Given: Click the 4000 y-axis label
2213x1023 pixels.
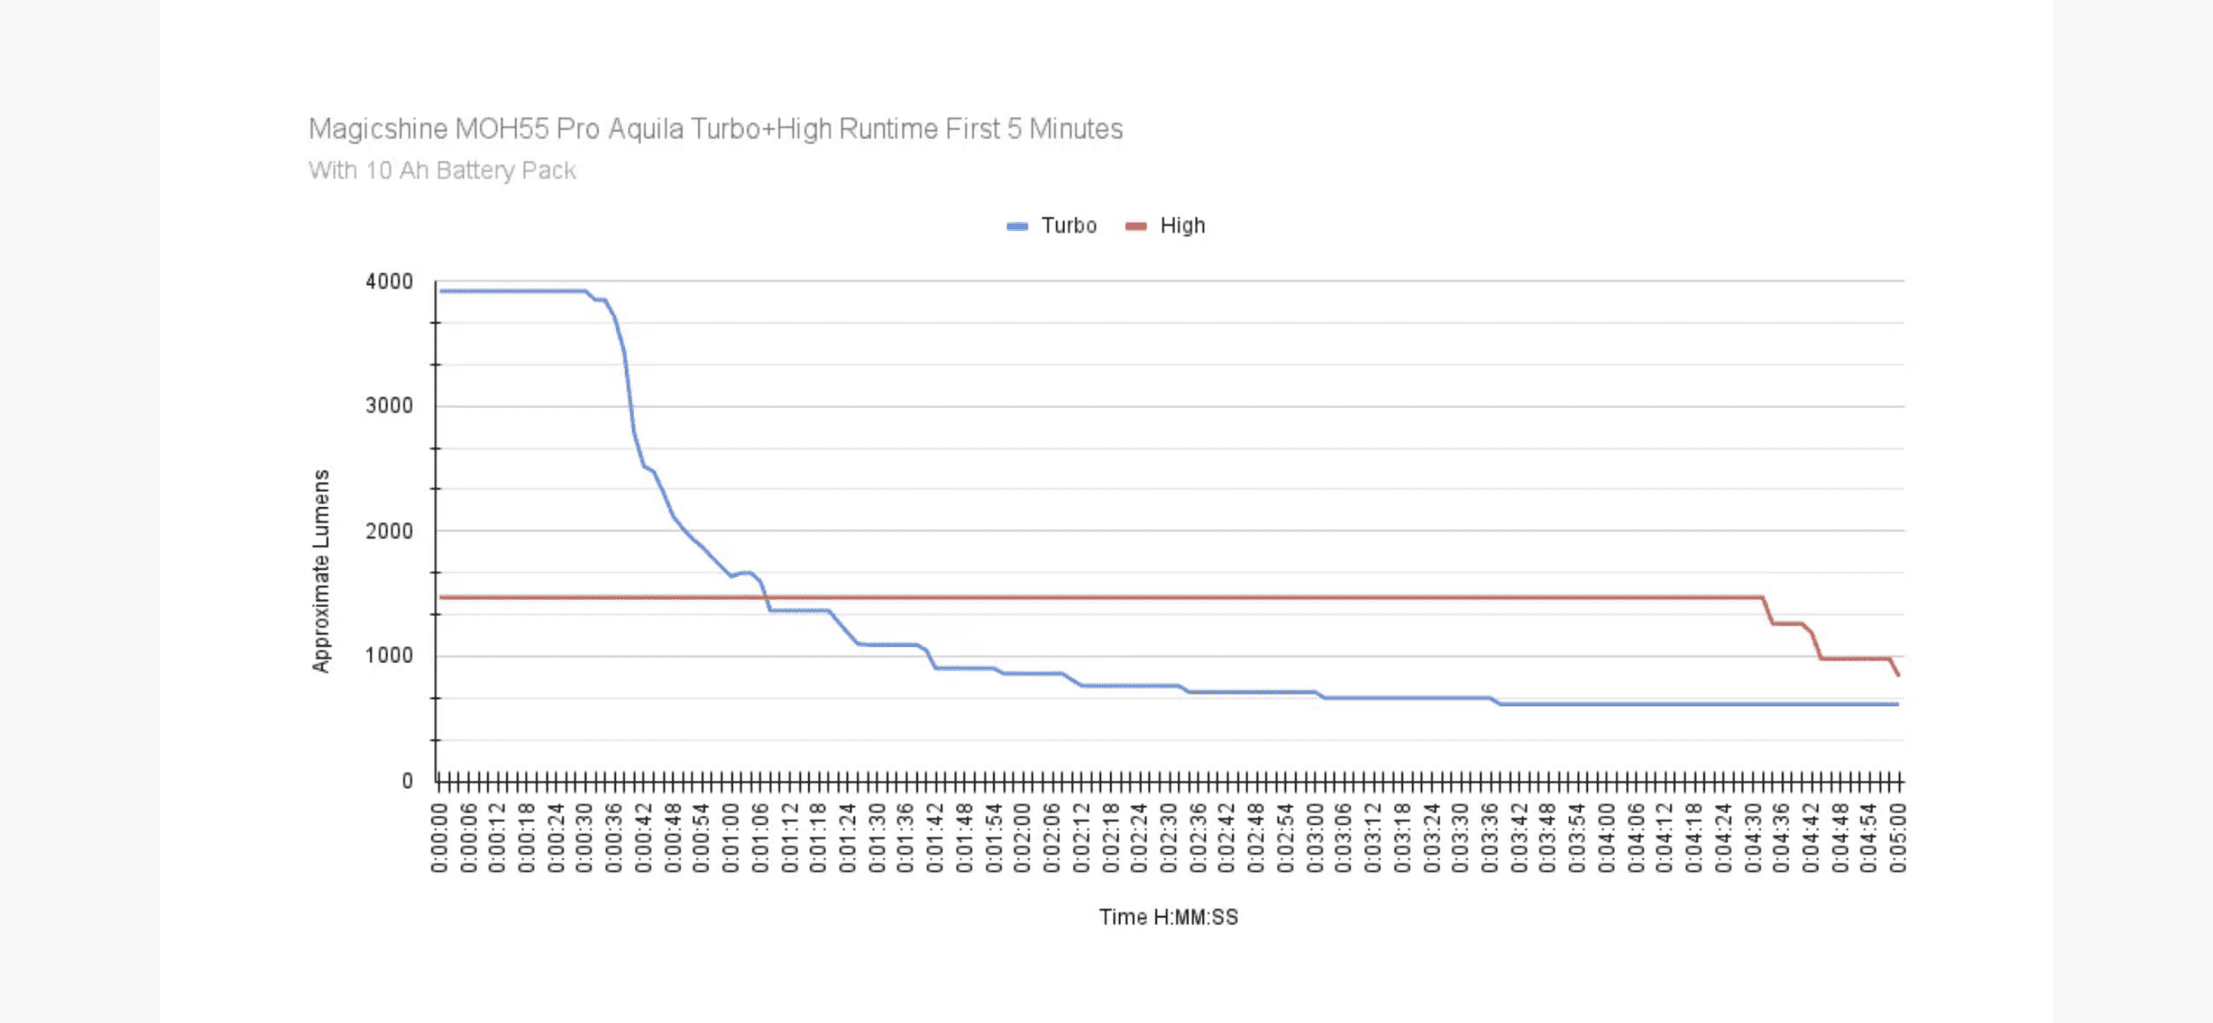Looking at the screenshot, I should (x=389, y=281).
